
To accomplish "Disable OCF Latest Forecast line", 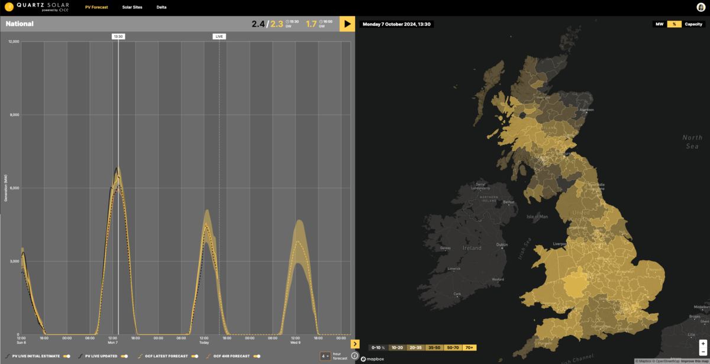I will [x=193, y=356].
